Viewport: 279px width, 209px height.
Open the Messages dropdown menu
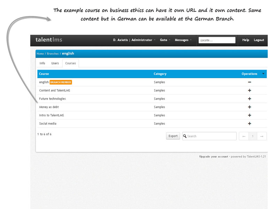pyautogui.click(x=183, y=40)
